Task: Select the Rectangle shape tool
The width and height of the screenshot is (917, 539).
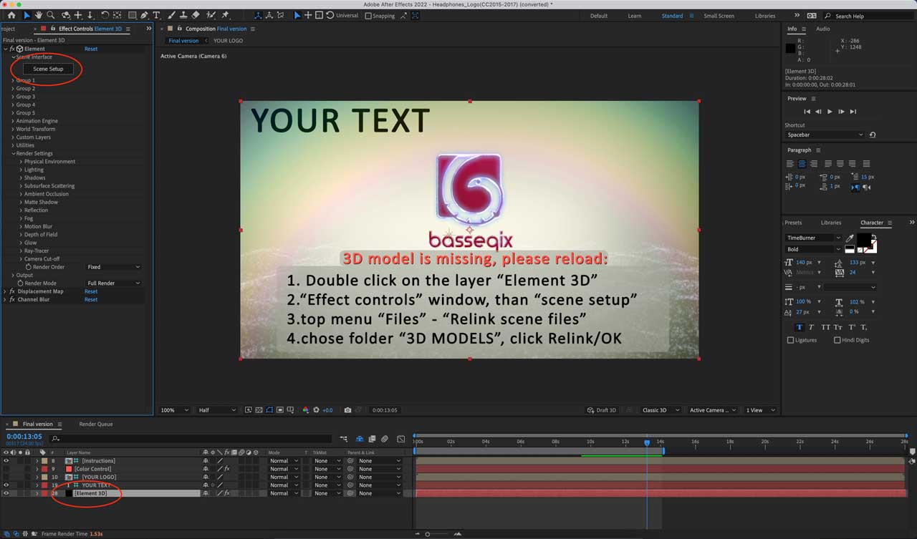Action: [x=133, y=15]
